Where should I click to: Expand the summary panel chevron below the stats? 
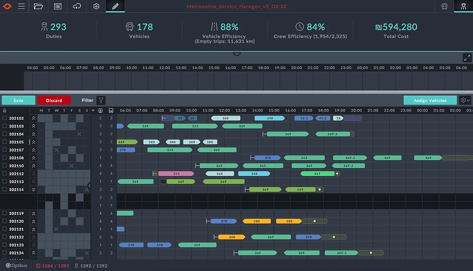[x=237, y=53]
